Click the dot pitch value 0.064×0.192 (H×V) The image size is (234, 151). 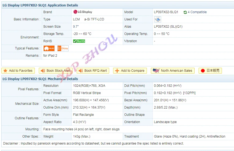tap(168, 86)
